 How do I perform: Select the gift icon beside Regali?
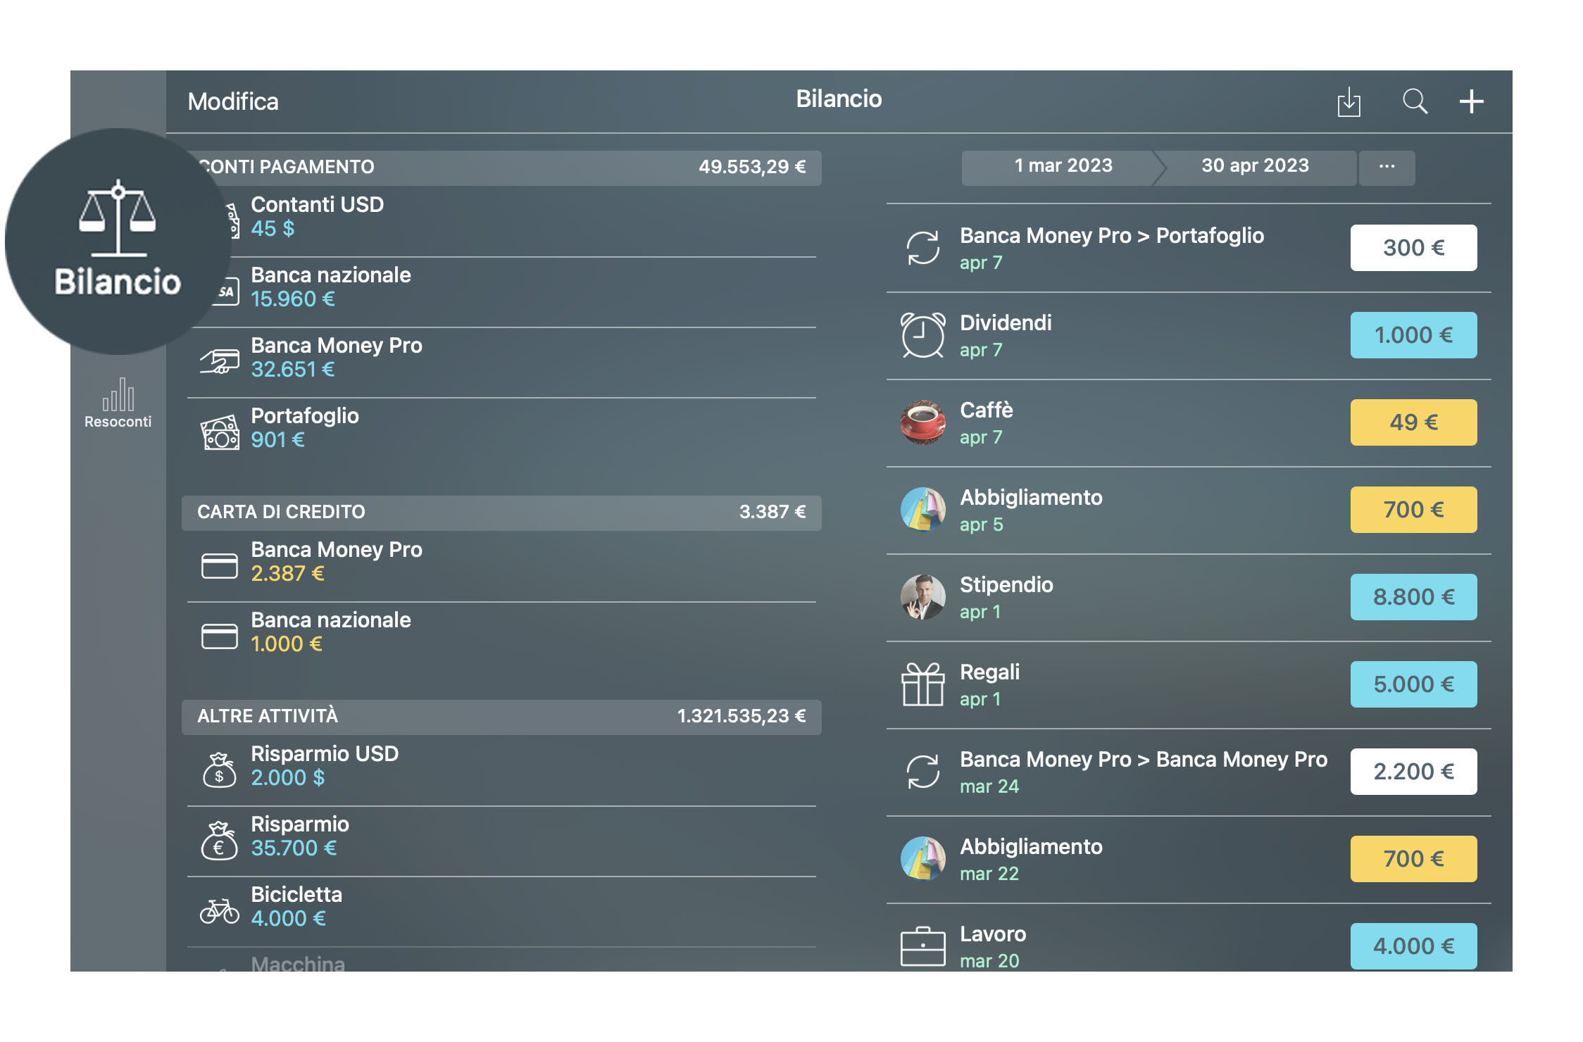click(x=923, y=684)
